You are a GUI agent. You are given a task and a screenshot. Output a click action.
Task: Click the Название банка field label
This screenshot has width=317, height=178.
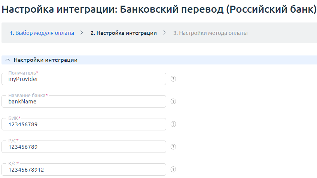27,96
